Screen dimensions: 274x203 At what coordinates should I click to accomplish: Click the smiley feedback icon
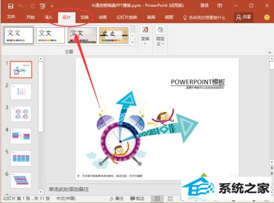tap(267, 18)
